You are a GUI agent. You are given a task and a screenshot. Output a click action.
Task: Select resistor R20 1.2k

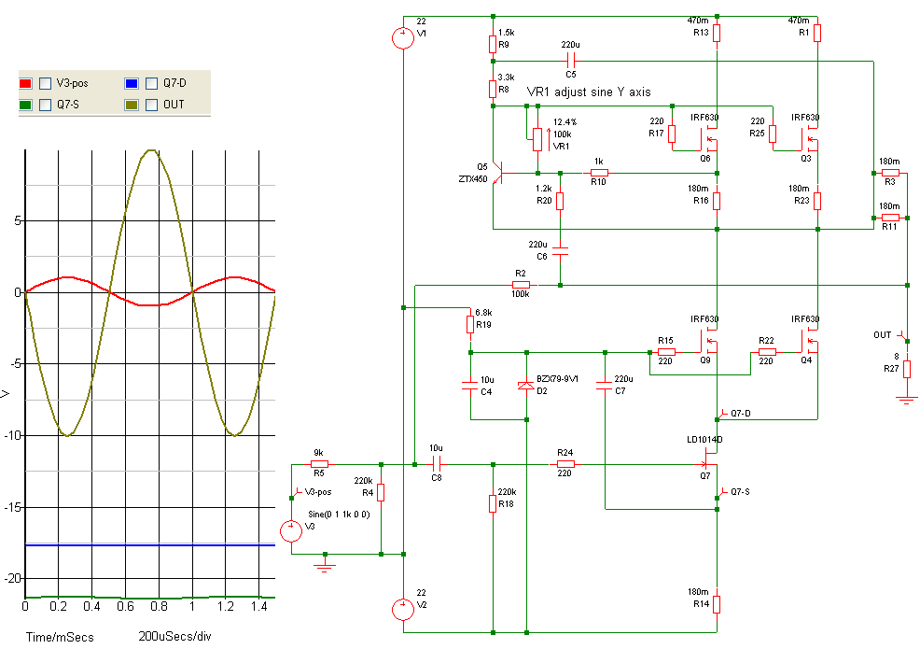click(560, 201)
